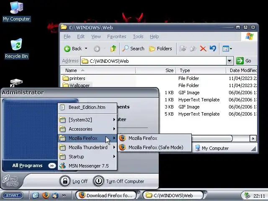Open the Favorites menu
268x201 pixels.
click(116, 36)
